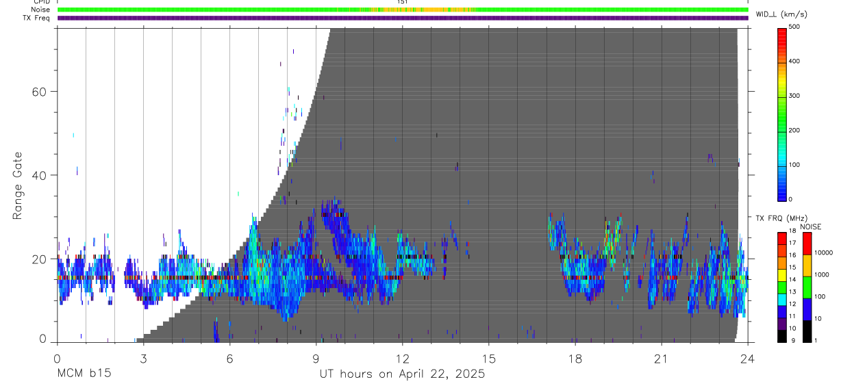Click the 500 label on width colorbar
The width and height of the screenshot is (841, 388).
pos(796,27)
